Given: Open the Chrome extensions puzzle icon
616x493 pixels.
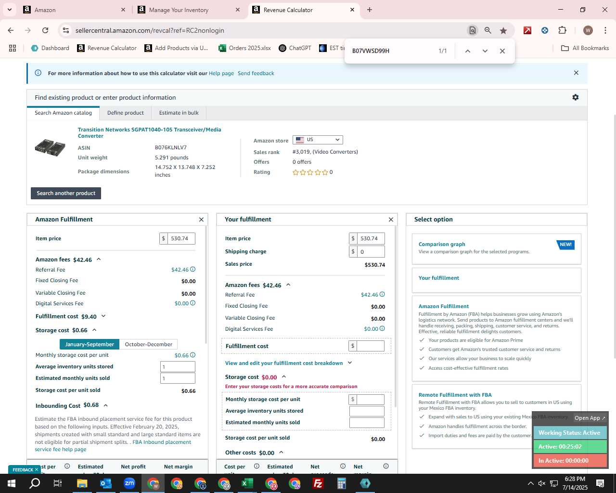Looking at the screenshot, I should [562, 30].
